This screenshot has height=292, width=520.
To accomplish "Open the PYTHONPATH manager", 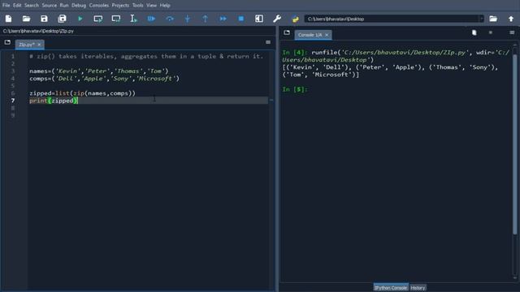I will (x=295, y=19).
